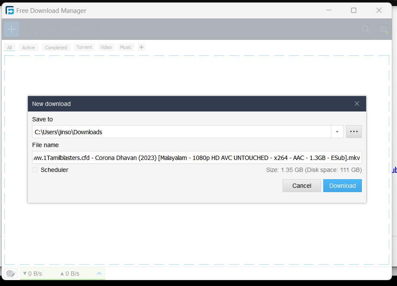Click the pause downloads toolbar icon
The image size is (397, 286).
55,30
